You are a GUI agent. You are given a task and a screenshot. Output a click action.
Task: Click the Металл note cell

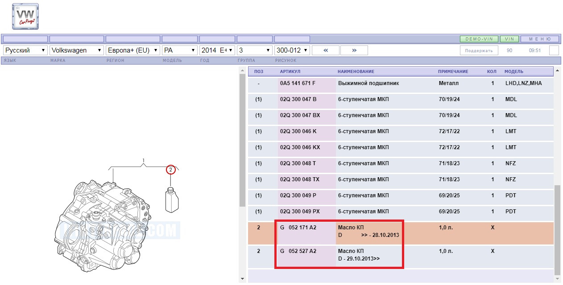click(449, 83)
